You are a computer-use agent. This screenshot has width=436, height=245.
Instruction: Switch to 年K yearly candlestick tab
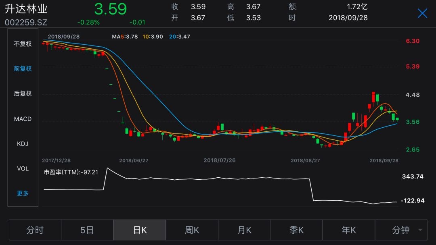click(x=349, y=230)
